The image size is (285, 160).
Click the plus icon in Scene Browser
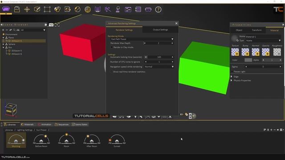point(3,30)
